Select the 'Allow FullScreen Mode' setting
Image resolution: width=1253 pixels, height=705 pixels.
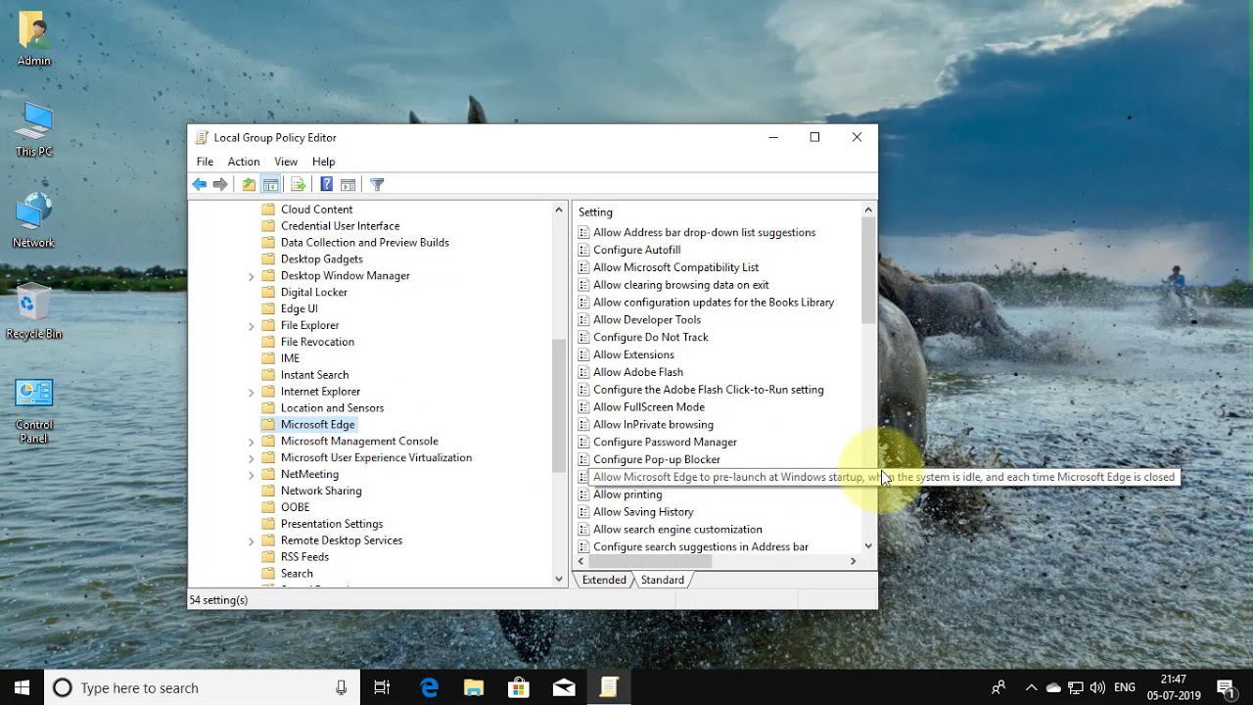point(648,407)
